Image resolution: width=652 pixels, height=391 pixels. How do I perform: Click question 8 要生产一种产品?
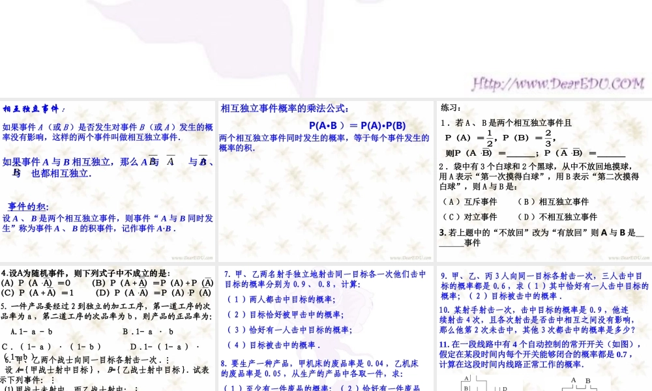click(319, 369)
